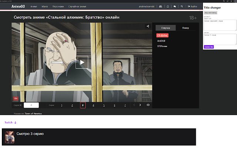Select episode 5

point(104,105)
